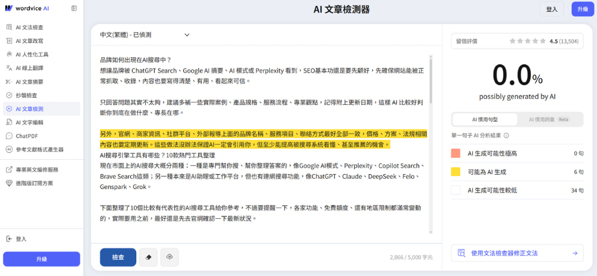Click the AI 文章改寫 icon
Screen dimensions: 597x276
coord(10,41)
